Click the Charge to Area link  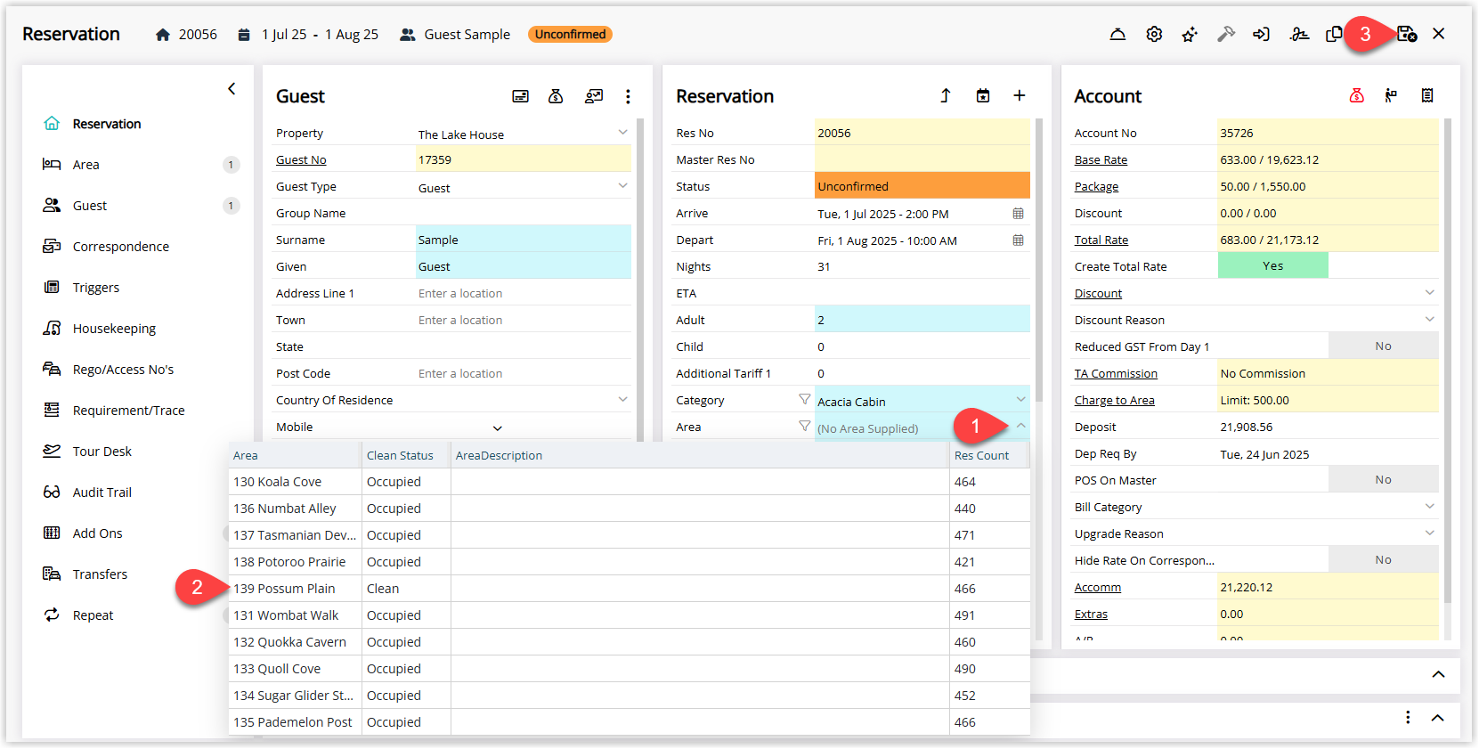(1114, 401)
